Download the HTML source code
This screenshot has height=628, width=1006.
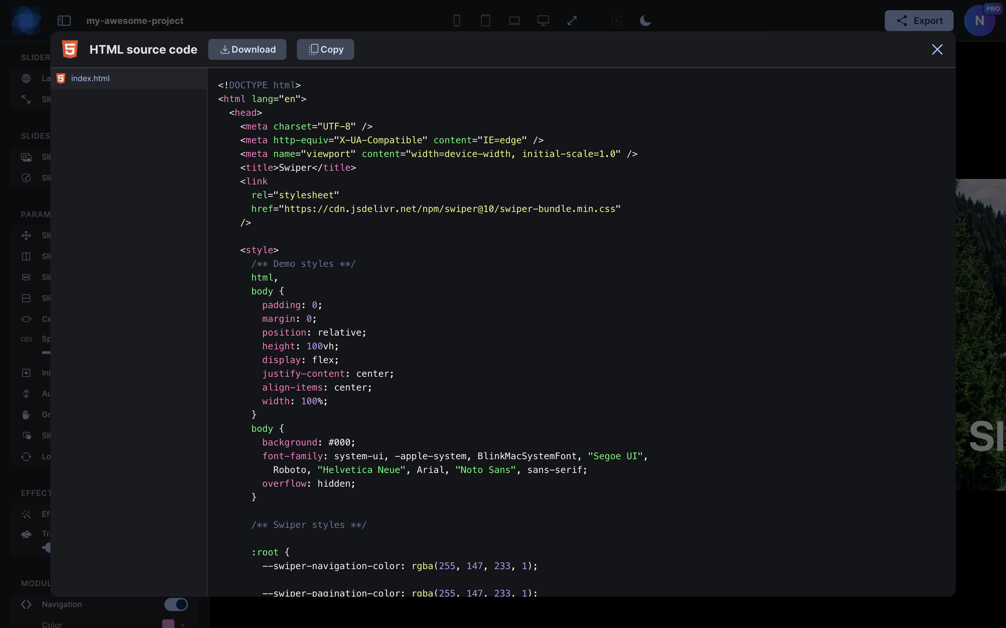(247, 49)
